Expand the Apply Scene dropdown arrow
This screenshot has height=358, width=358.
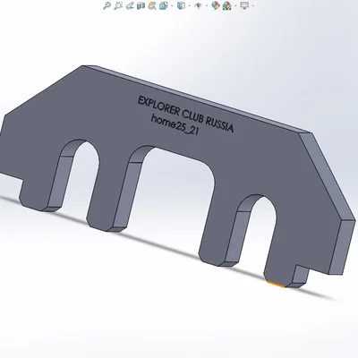(x=235, y=5)
